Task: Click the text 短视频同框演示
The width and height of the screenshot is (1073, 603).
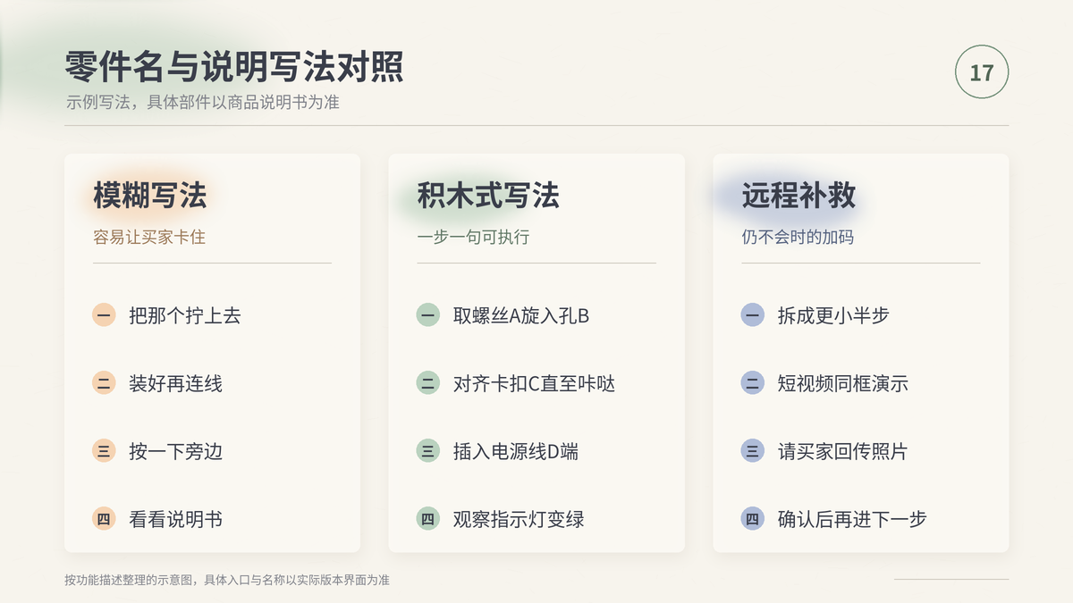Action: 843,383
